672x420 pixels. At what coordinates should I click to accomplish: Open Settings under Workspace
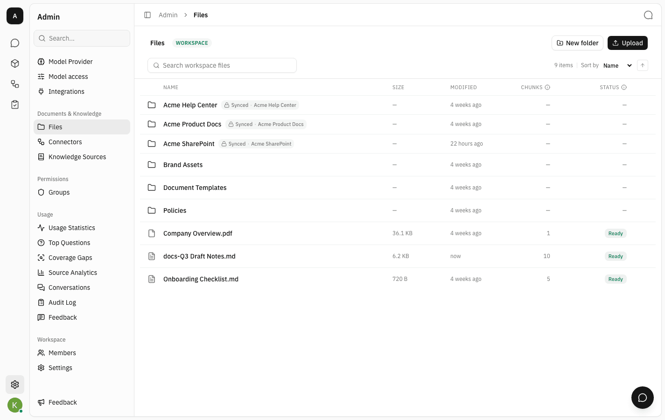pos(82,368)
